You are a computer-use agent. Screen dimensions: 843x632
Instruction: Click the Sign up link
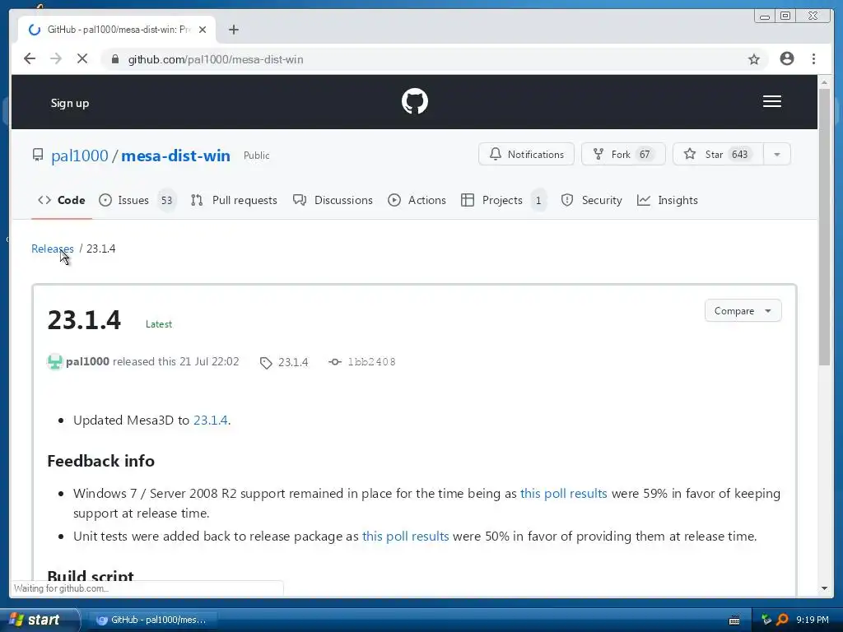click(x=70, y=103)
